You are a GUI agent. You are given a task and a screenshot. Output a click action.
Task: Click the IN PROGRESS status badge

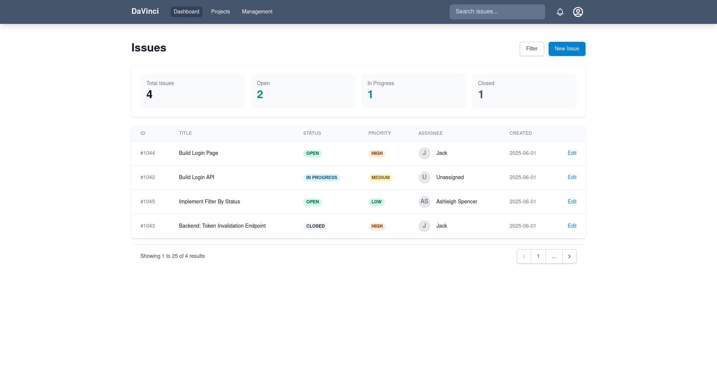(322, 178)
